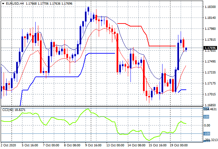Click the EURUSD,H4 chart title text
The height and width of the screenshot is (149, 218).
coord(15,4)
